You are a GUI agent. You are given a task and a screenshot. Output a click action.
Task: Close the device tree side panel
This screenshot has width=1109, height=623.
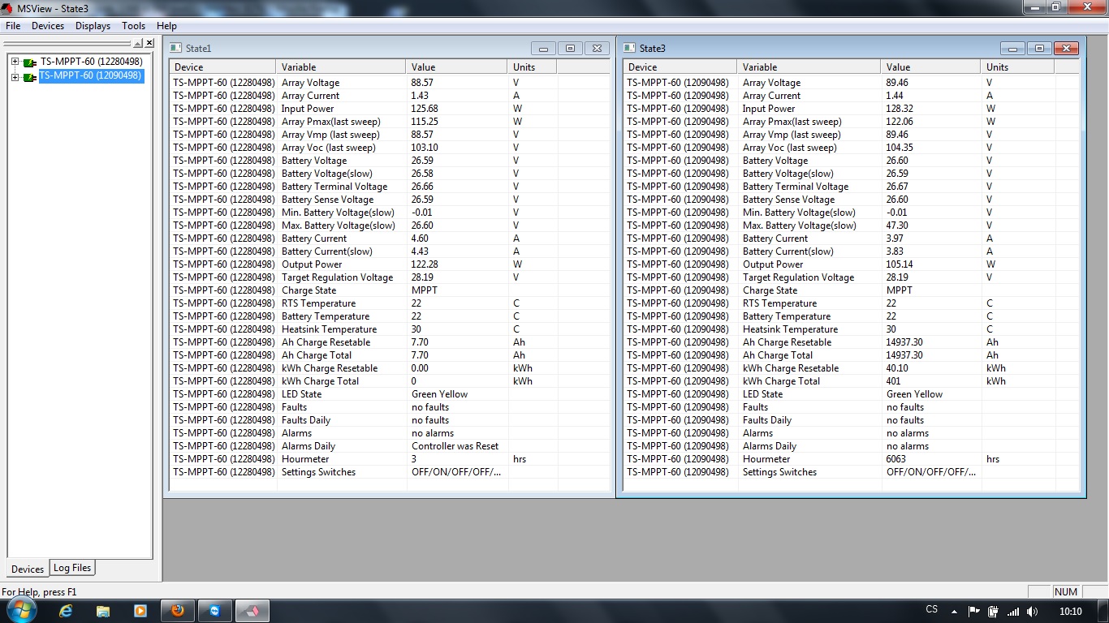pyautogui.click(x=149, y=43)
